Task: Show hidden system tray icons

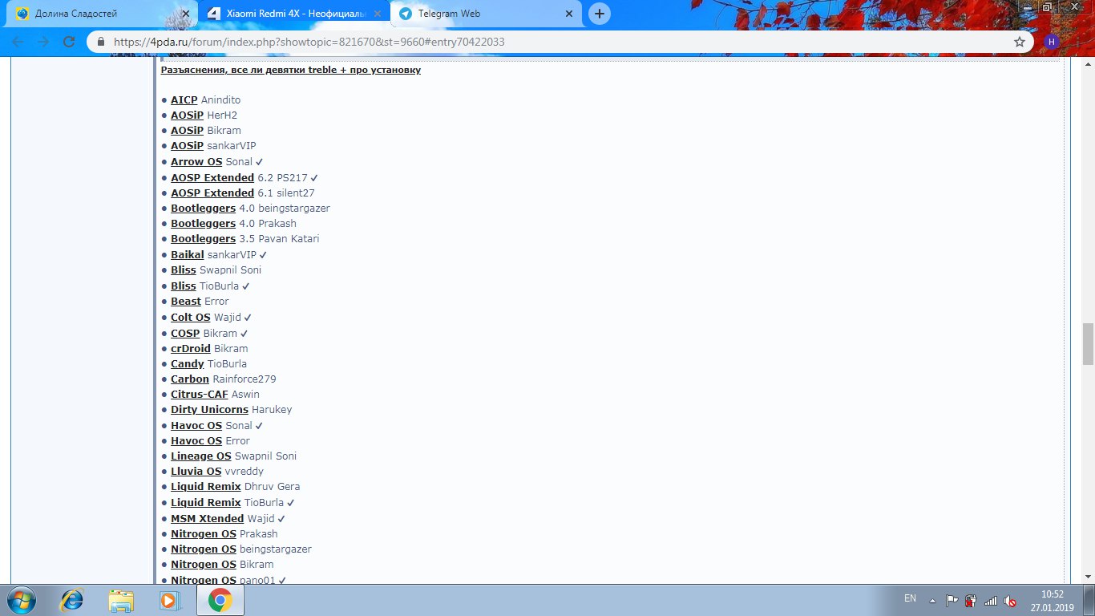Action: coord(932,600)
